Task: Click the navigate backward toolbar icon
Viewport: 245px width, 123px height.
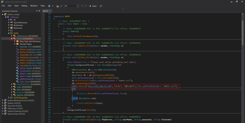Action: pos(49,6)
